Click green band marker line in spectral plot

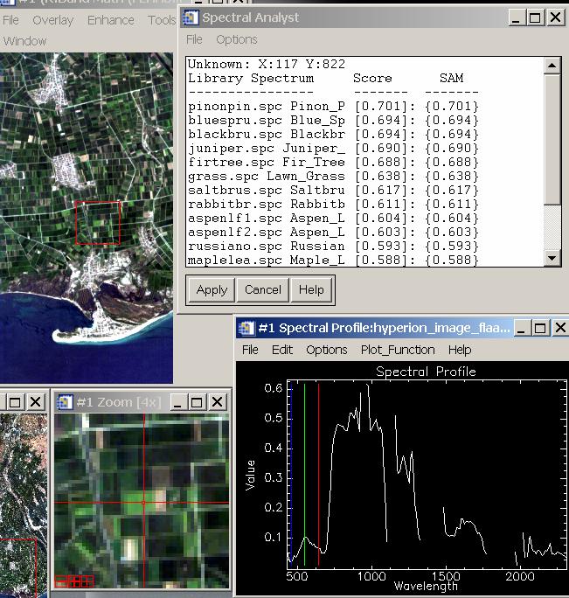click(x=305, y=475)
